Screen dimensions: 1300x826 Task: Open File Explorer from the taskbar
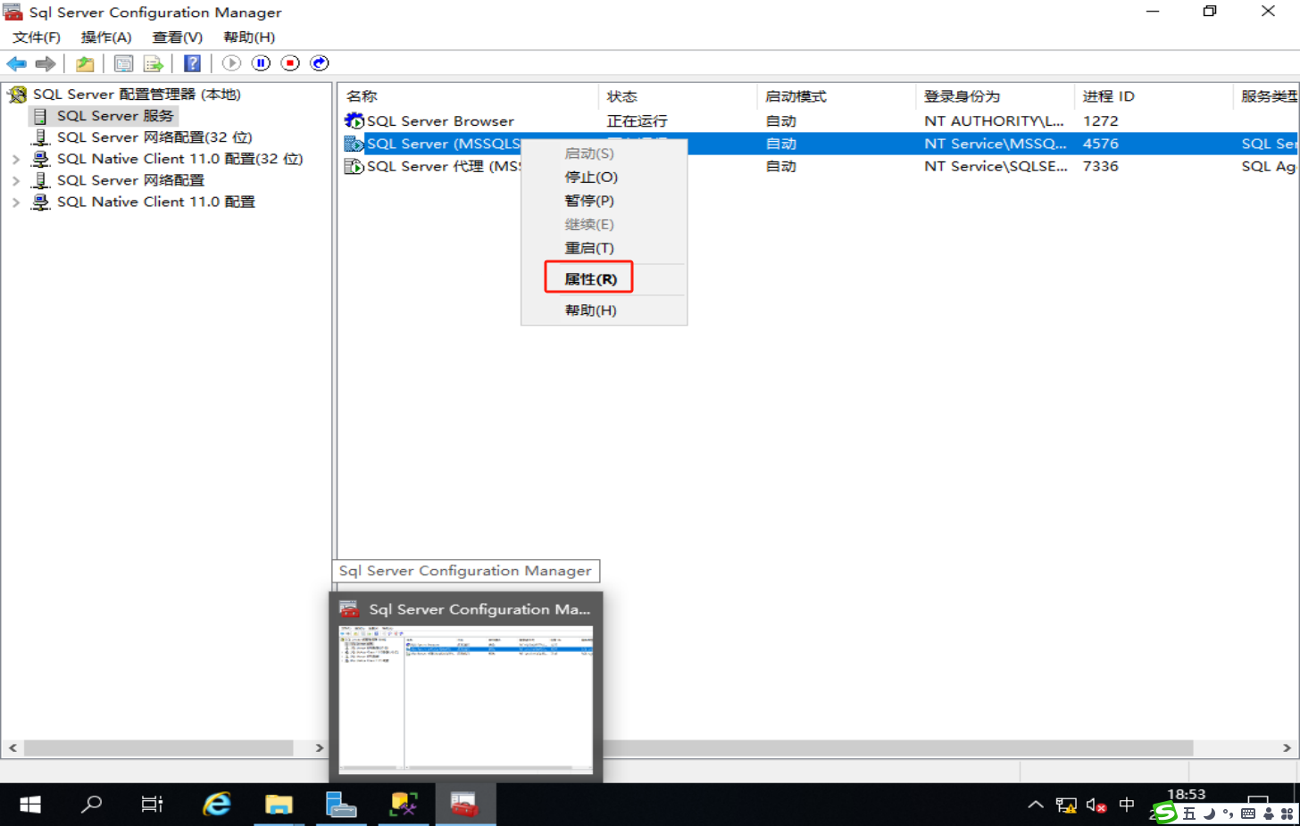[279, 805]
